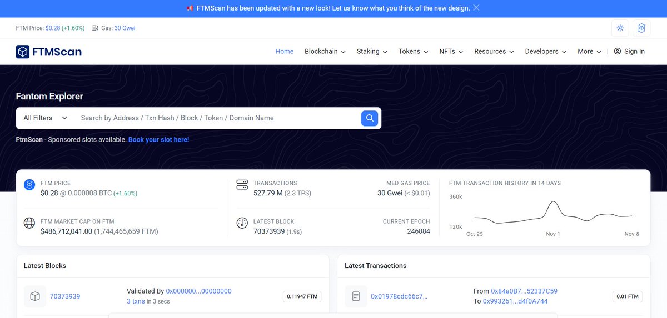Open the All Filters dropdown
This screenshot has width=667, height=318.
[x=46, y=118]
